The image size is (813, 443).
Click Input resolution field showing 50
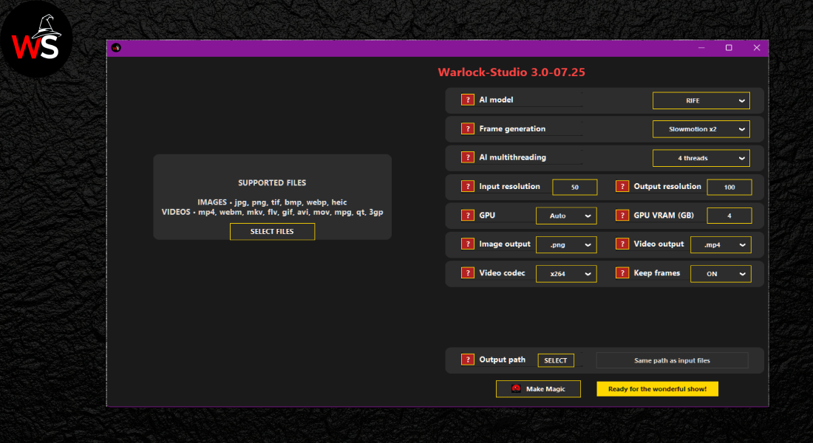[x=574, y=187]
